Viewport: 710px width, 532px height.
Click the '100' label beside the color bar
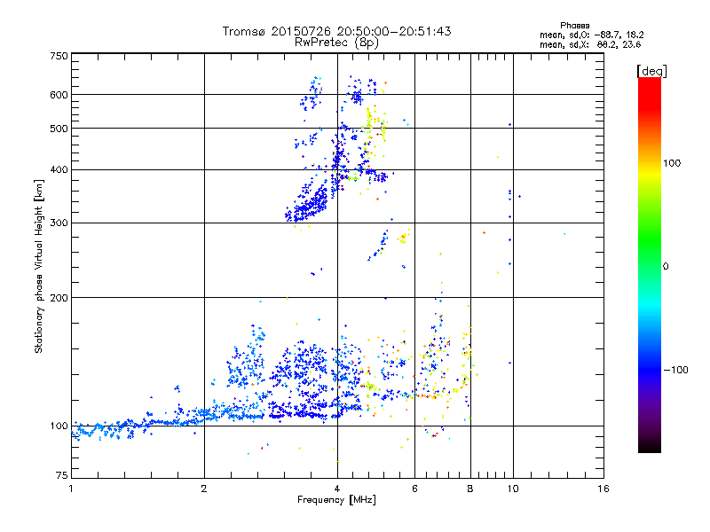(x=672, y=163)
